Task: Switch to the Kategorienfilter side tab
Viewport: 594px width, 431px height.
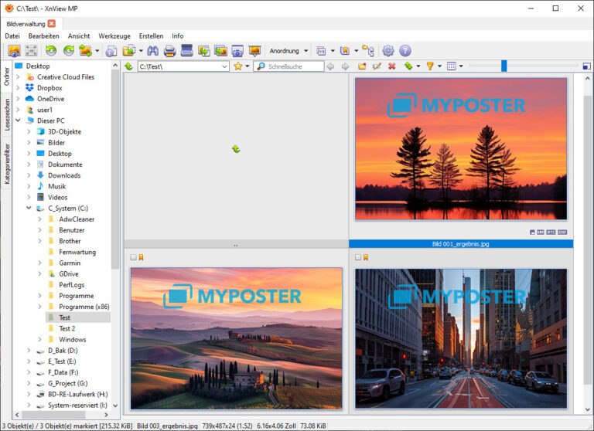Action: [6, 163]
